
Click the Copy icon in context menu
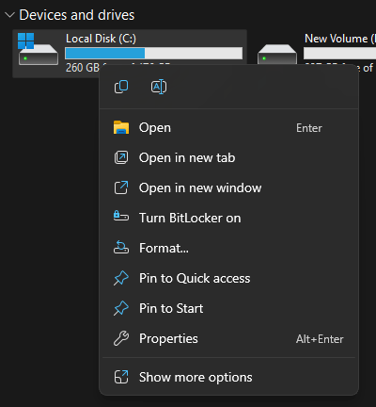click(121, 87)
